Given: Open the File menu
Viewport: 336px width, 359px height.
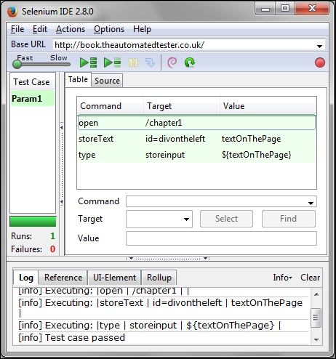Looking at the screenshot, I should coord(17,29).
